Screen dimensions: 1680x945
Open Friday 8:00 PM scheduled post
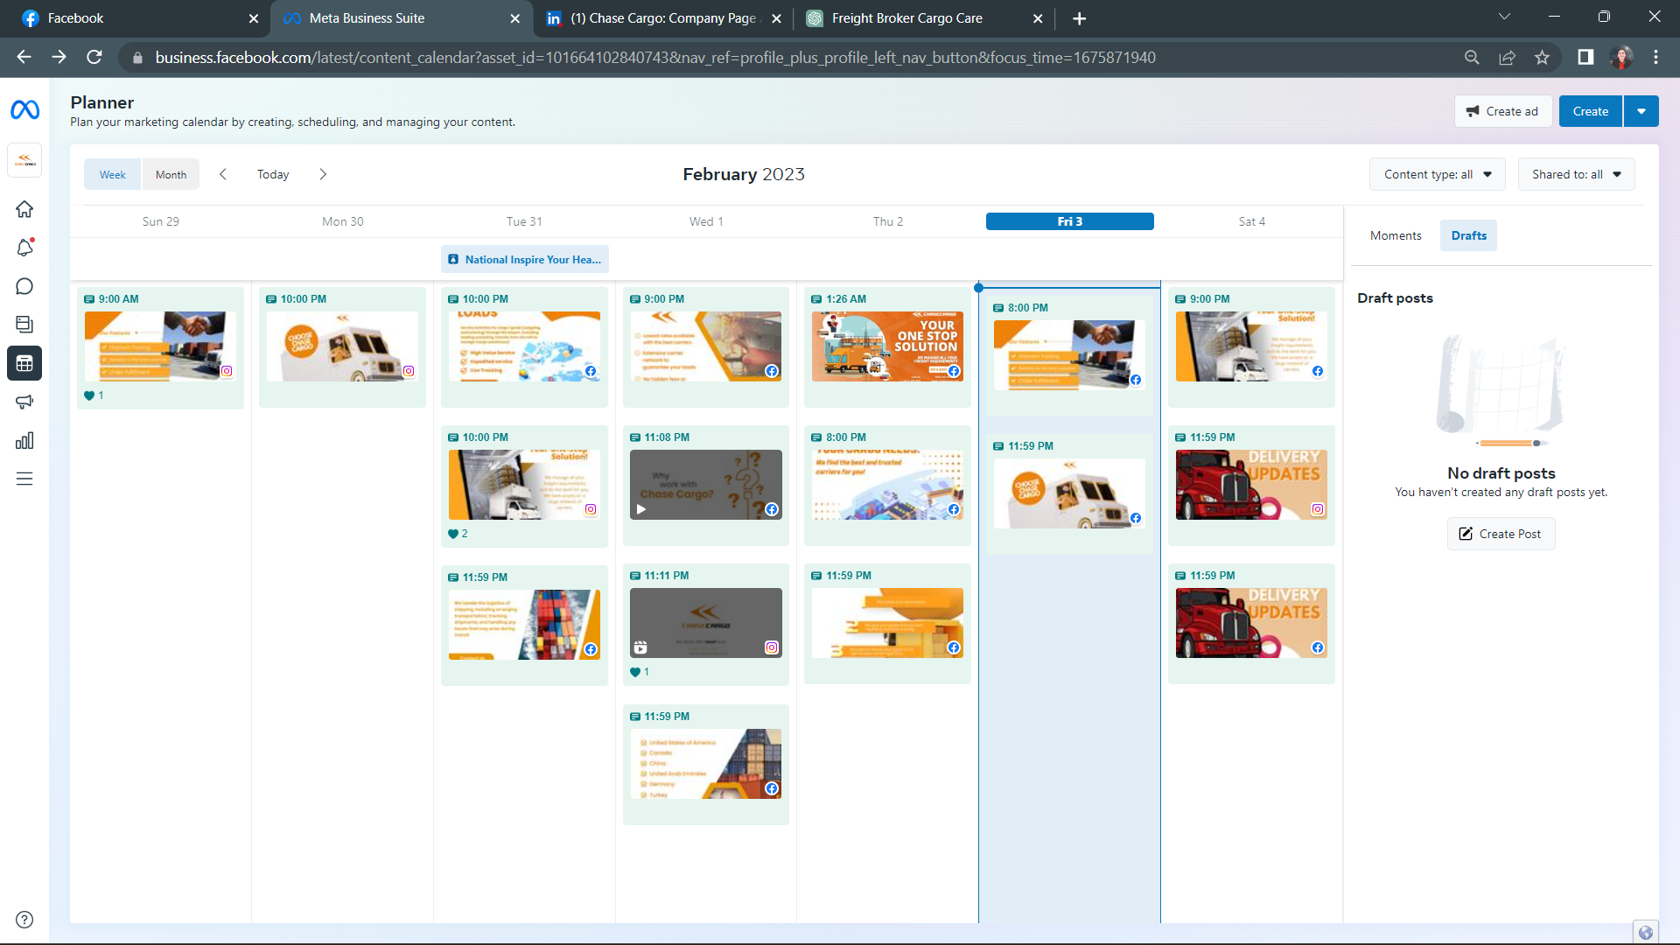[1069, 356]
